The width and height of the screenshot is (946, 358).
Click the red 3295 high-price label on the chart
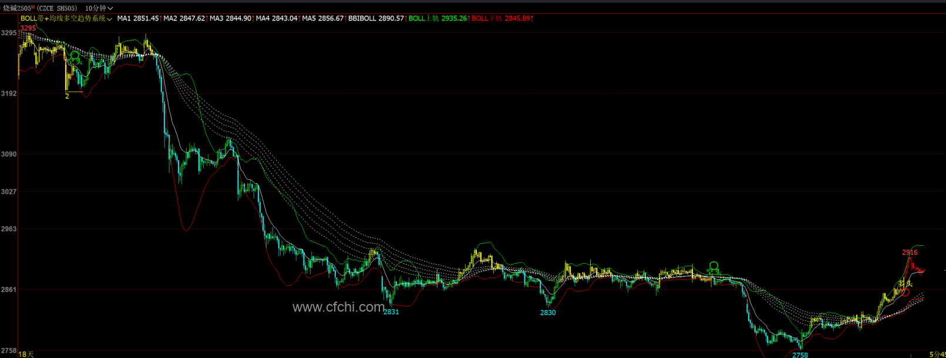28,28
